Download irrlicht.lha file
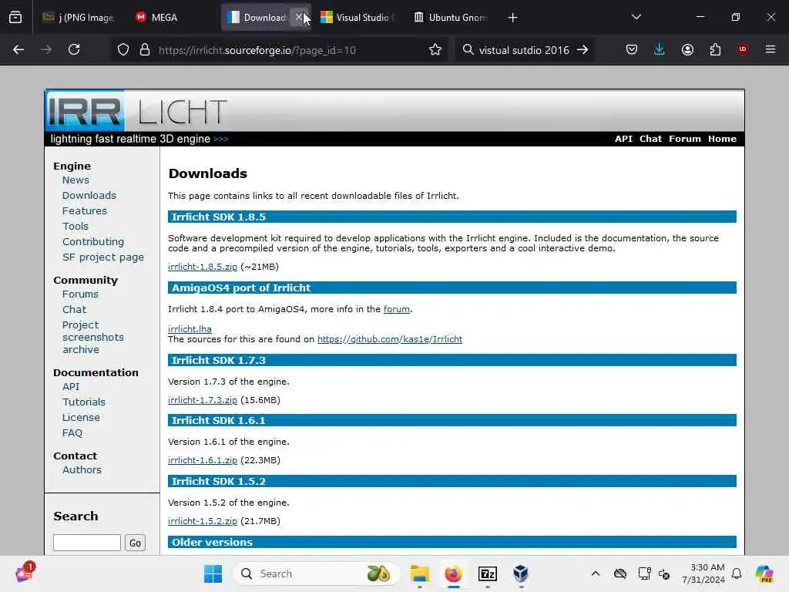This screenshot has width=789, height=592. 190,328
